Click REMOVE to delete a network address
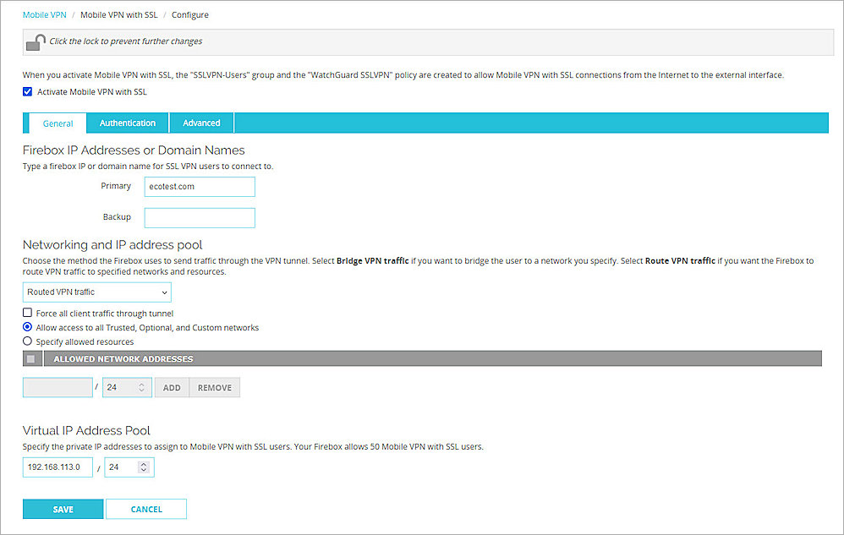Viewport: 844px width, 535px height. [x=214, y=387]
